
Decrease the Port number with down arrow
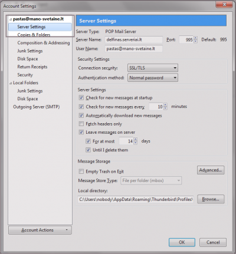[x=195, y=41]
